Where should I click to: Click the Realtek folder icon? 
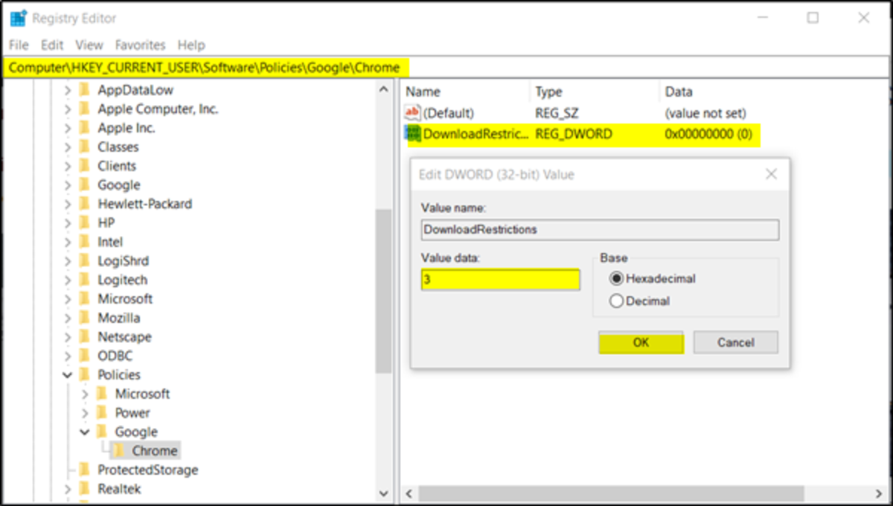point(86,489)
